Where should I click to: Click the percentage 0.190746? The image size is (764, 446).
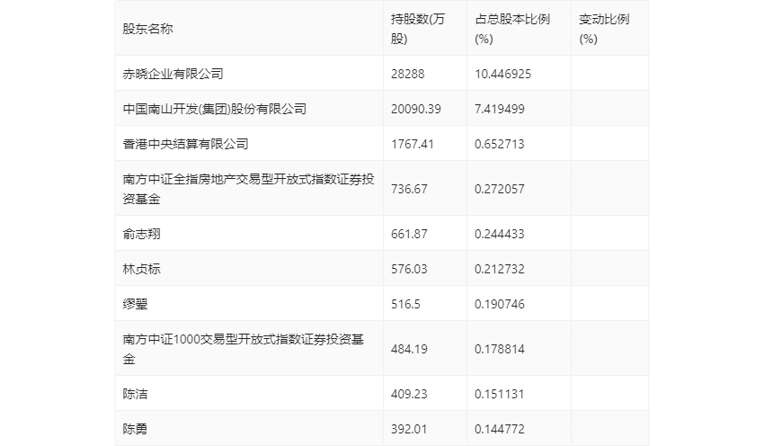(500, 304)
